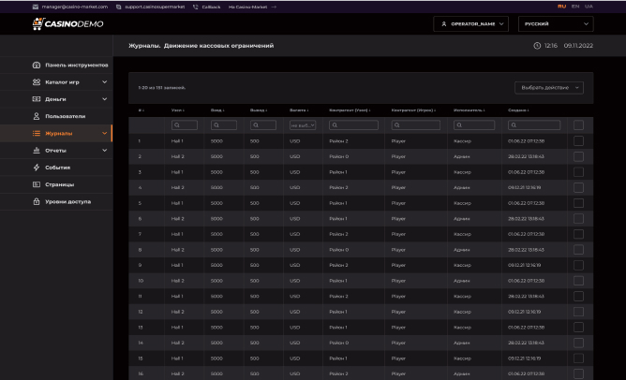Click the Отчеты chart icon
This screenshot has height=380, width=626.
point(36,151)
